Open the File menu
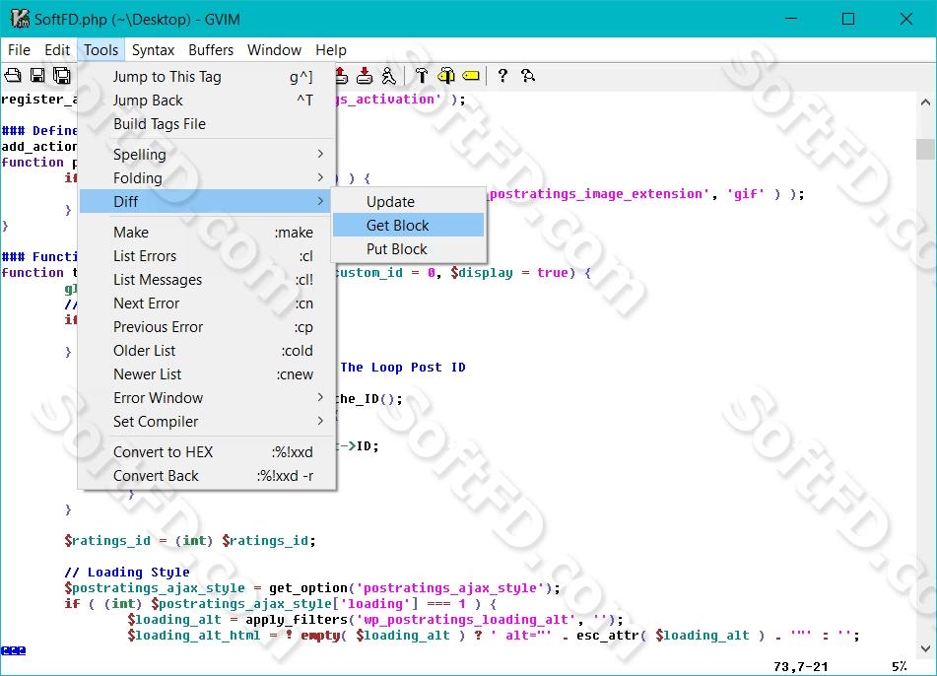937x676 pixels. [19, 50]
